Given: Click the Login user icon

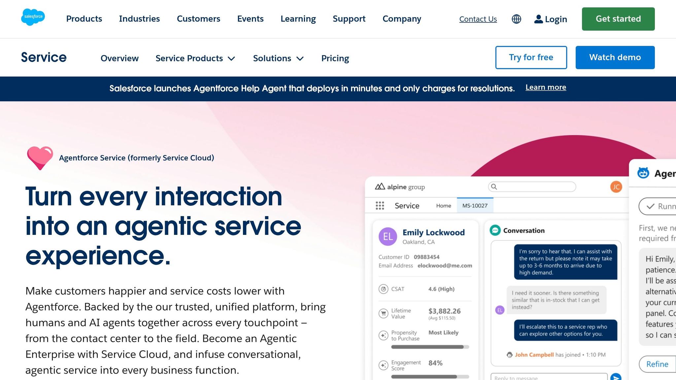Looking at the screenshot, I should click(538, 19).
